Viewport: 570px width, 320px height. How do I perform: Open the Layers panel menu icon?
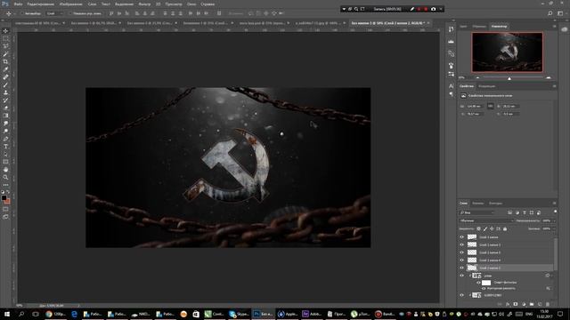pos(554,204)
